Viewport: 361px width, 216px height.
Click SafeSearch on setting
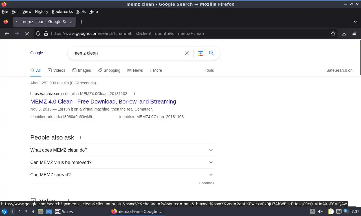click(339, 70)
